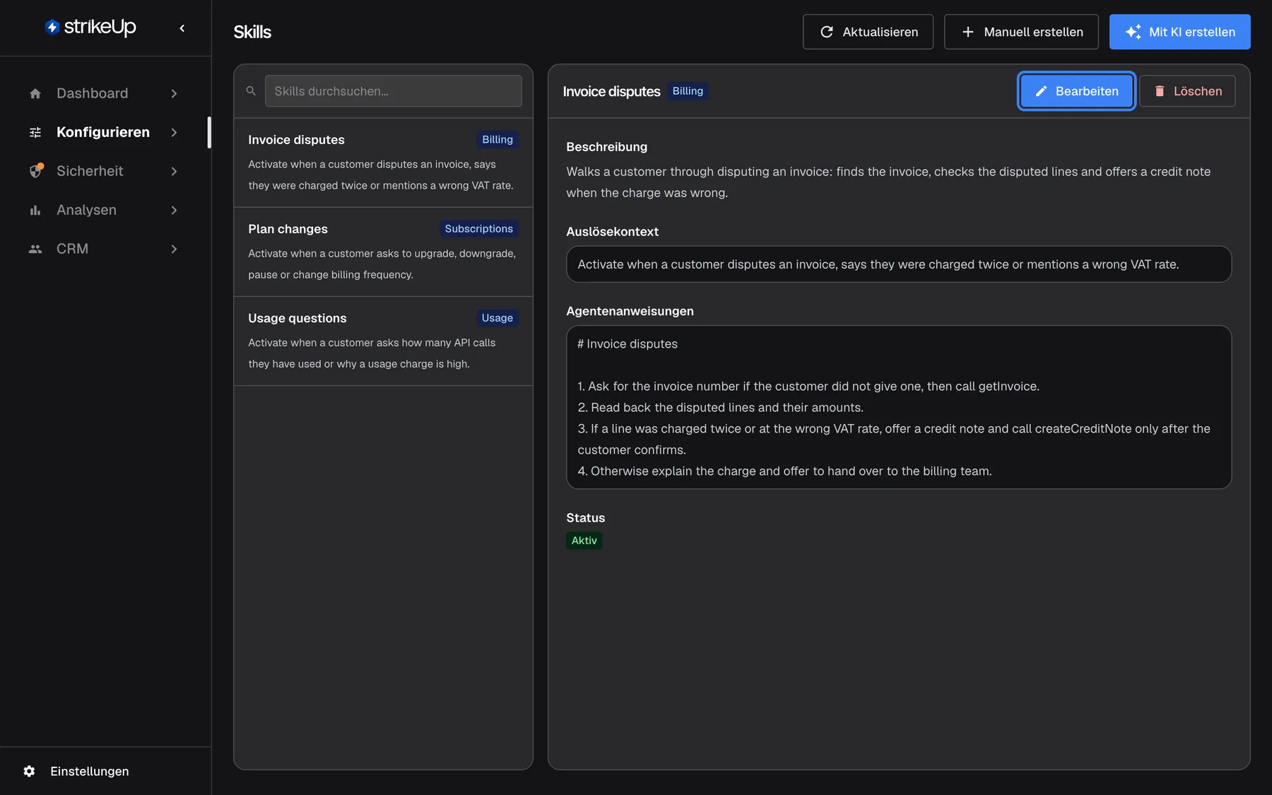Click the Subscriptions tag on Plan changes
The height and width of the screenshot is (795, 1272).
tap(478, 229)
